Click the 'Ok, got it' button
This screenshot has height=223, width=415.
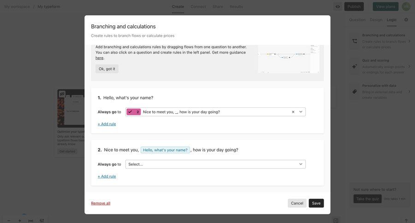pos(107,69)
